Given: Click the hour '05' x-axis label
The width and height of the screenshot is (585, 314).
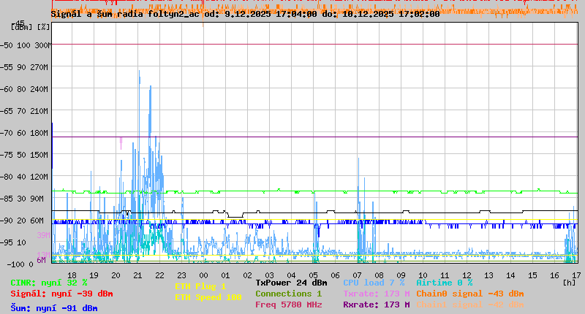Looking at the screenshot, I should tap(313, 275).
